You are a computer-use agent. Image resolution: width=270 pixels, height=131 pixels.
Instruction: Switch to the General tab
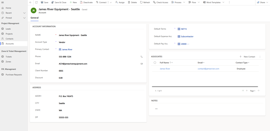pyautogui.click(x=35, y=18)
